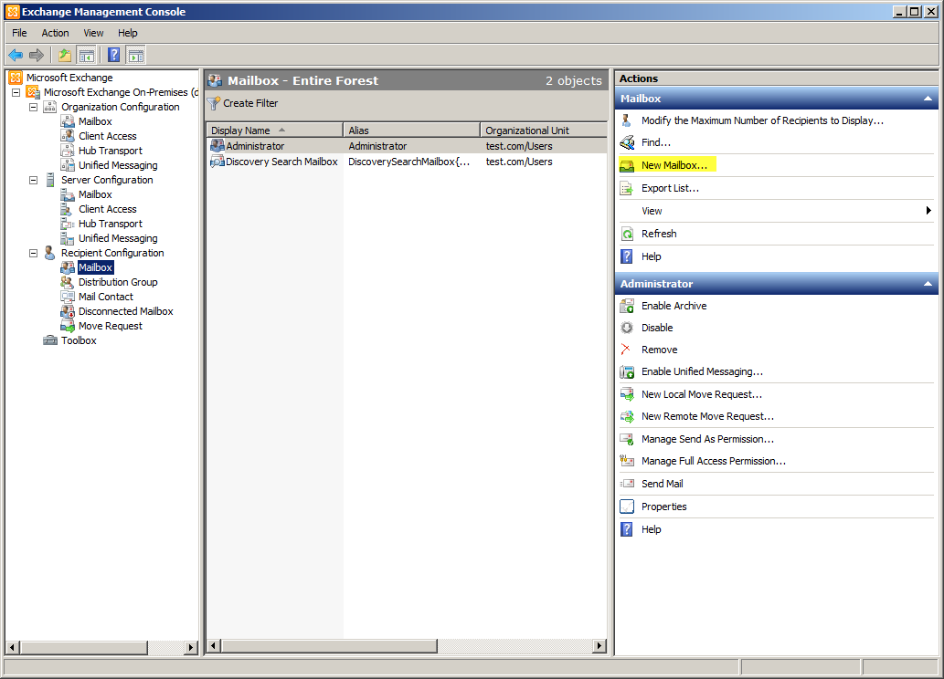Click the right arrow of tree scrollbar
944x679 pixels.
[191, 647]
